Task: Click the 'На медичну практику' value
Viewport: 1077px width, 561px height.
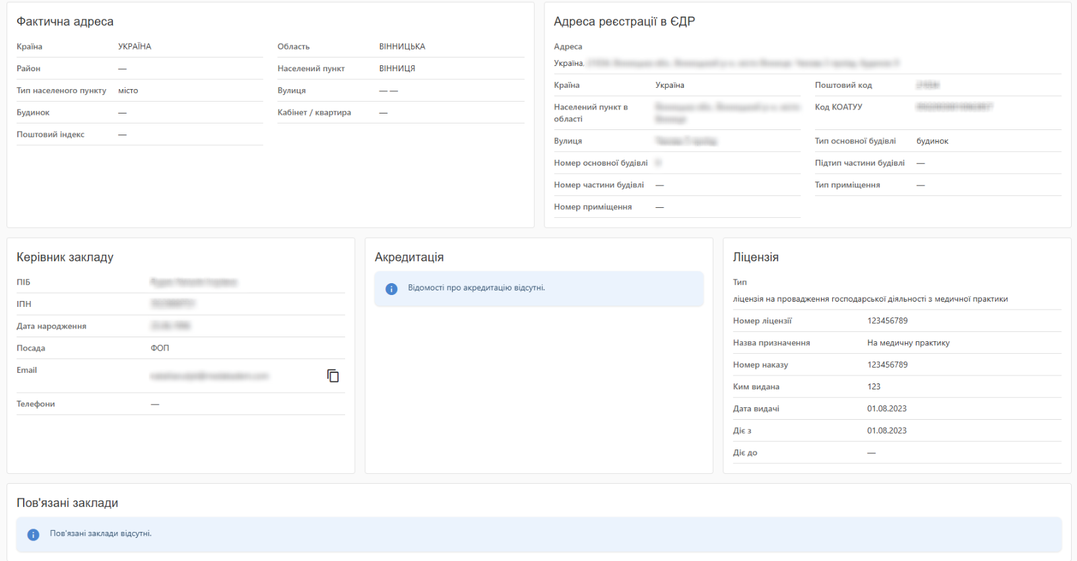Action: [908, 343]
